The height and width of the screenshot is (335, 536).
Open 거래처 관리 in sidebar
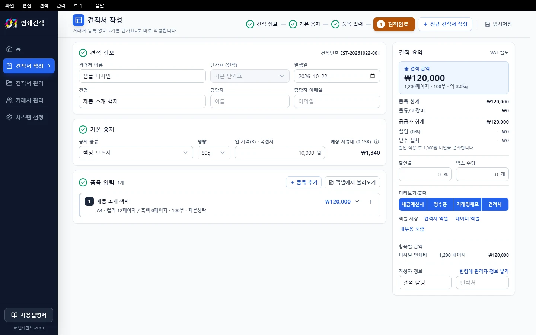(29, 100)
